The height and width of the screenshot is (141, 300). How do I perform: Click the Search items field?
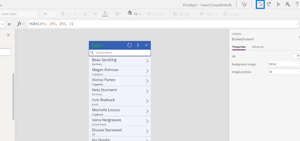pyautogui.click(x=120, y=52)
